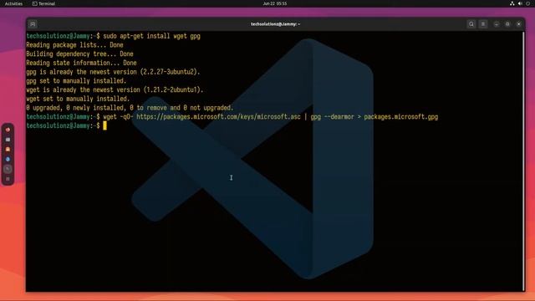The width and height of the screenshot is (535, 301).
Task: Click the terminal title techsolutionz@Jammy
Action: click(x=275, y=24)
